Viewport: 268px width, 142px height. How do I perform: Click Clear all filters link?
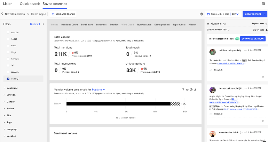[35, 24]
